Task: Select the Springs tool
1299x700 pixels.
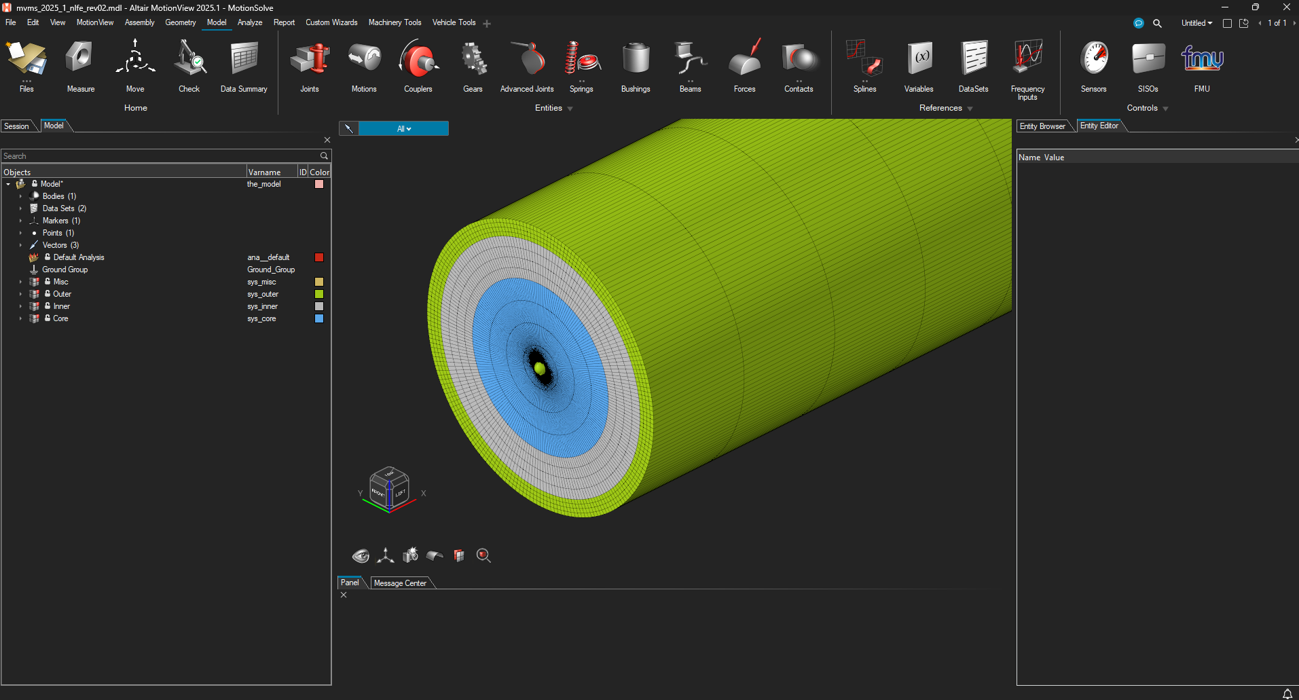Action: click(581, 66)
